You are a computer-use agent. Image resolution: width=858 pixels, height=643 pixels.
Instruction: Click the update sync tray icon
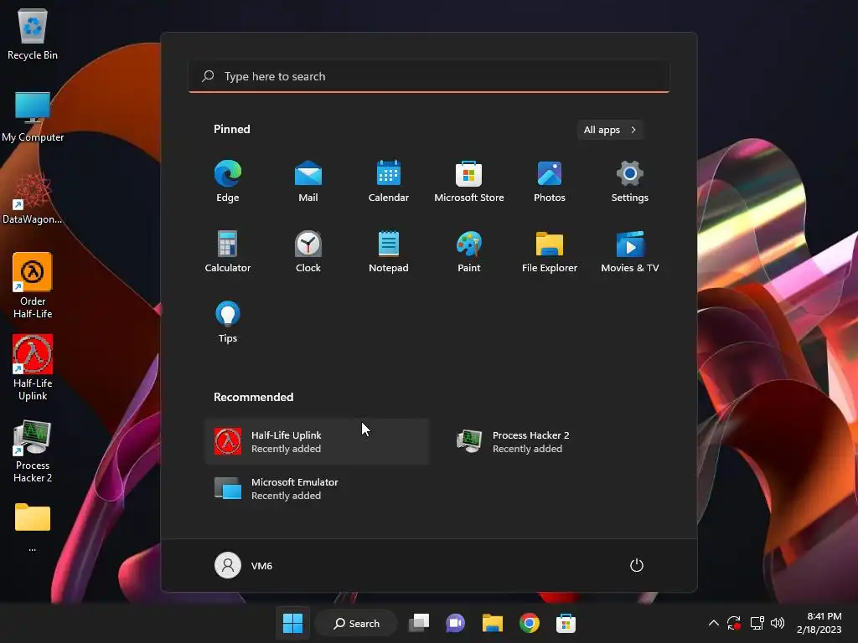point(734,623)
